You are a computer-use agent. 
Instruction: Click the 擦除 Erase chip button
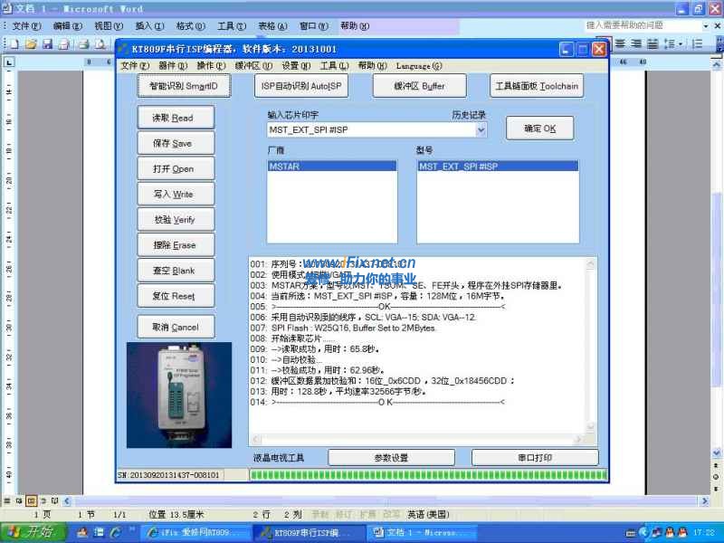[176, 244]
